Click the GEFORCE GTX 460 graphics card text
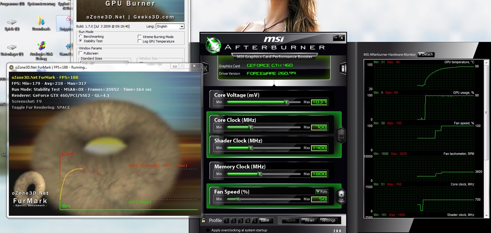Screen dimensions: 491x233 pos(270,65)
